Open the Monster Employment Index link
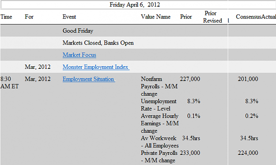276x165 pixels. (96, 67)
